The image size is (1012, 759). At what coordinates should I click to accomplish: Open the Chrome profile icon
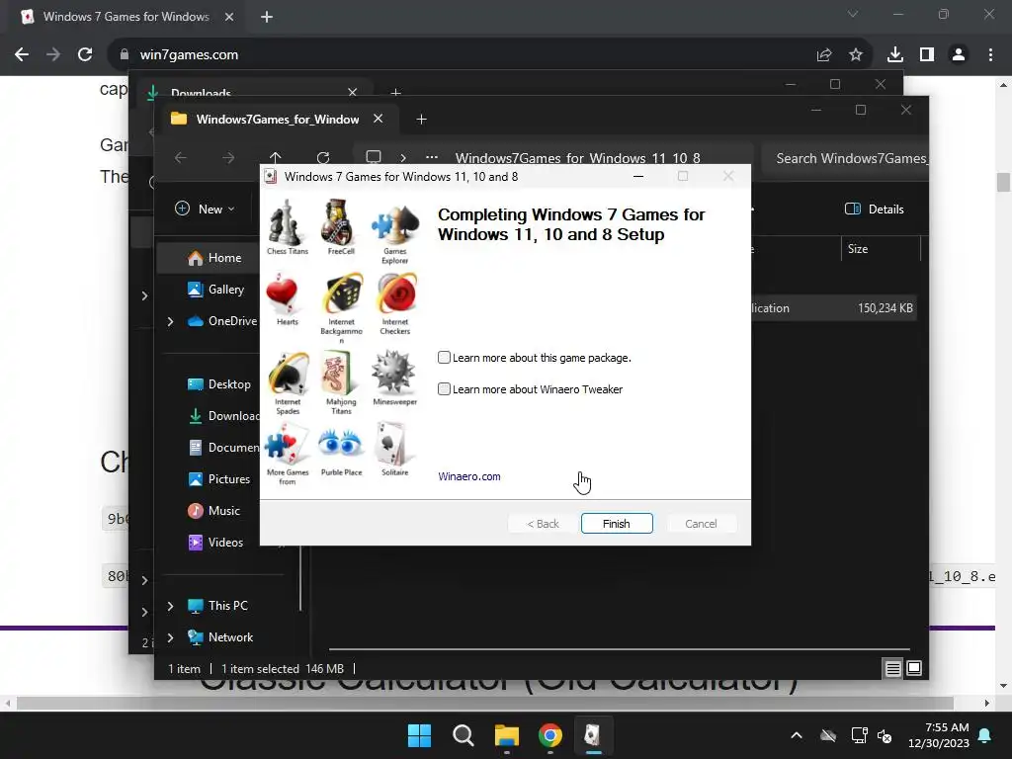click(959, 55)
